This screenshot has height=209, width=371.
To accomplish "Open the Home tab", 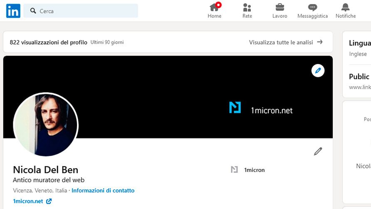I will pos(215,11).
